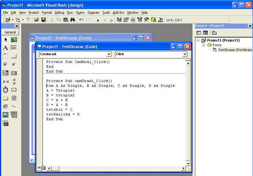
Task: Select the CommandButton tool in toolbox
Action: click(x=14, y=56)
